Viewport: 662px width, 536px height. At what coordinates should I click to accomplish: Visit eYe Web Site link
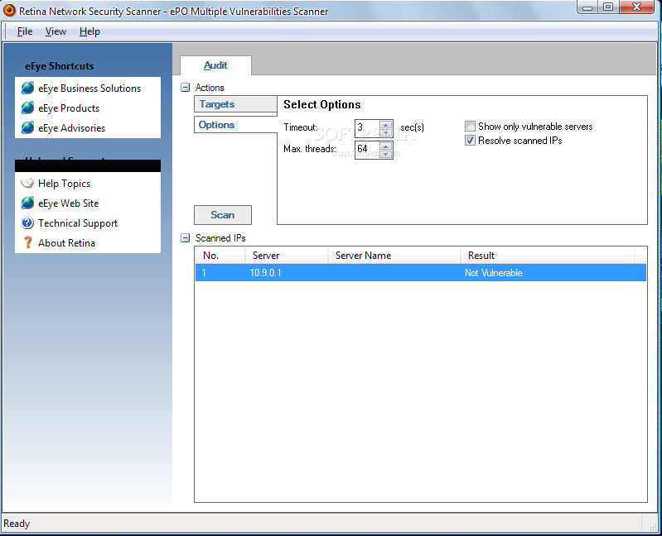point(69,203)
